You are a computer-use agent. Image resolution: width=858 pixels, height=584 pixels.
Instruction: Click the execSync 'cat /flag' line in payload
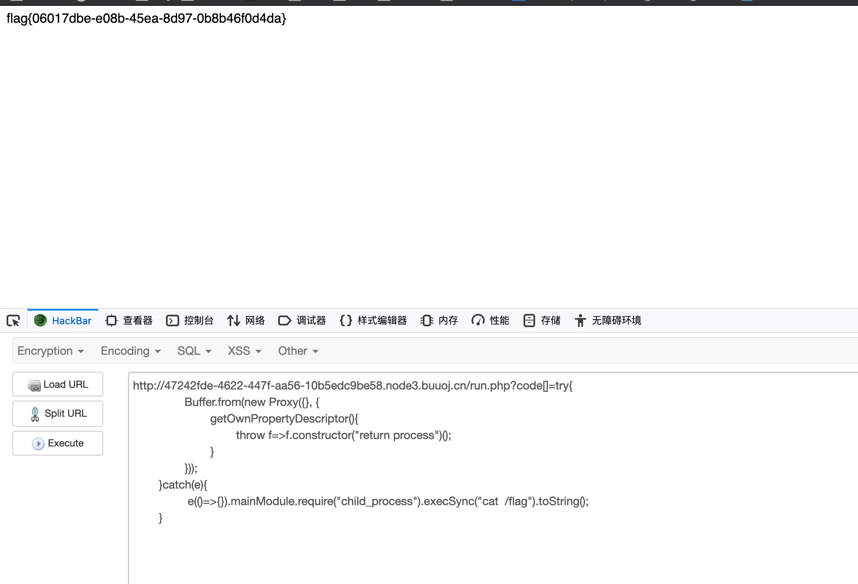point(388,501)
